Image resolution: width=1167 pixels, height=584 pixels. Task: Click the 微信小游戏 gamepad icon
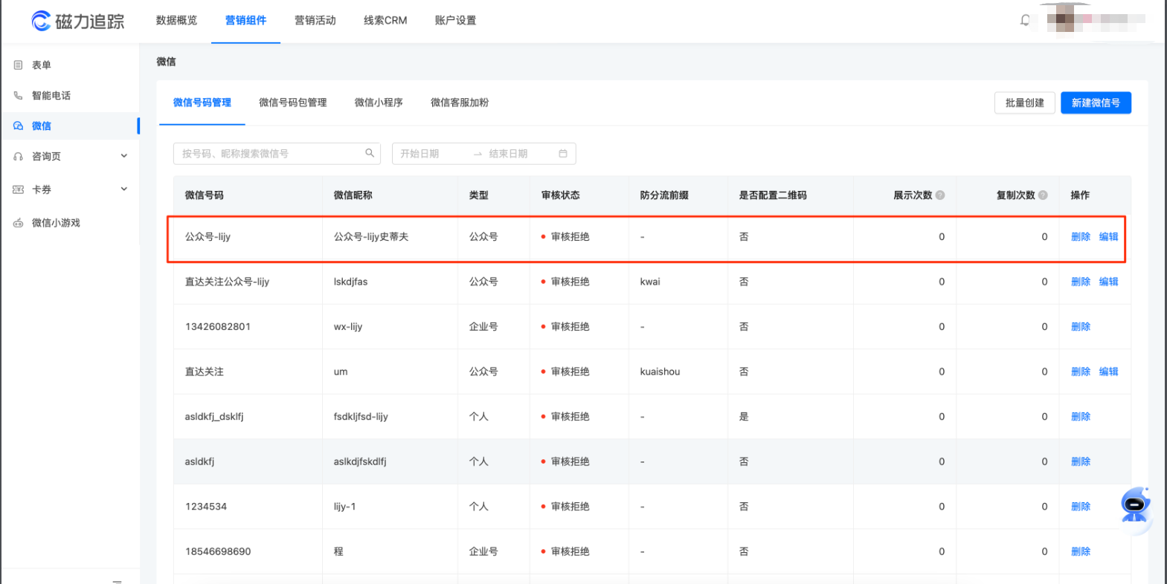click(19, 223)
